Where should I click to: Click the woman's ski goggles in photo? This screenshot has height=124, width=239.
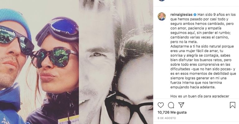58,30
